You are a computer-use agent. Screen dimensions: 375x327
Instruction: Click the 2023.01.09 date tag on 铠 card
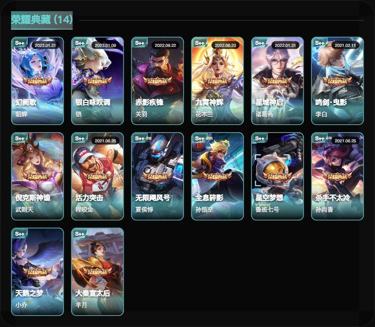coord(105,45)
